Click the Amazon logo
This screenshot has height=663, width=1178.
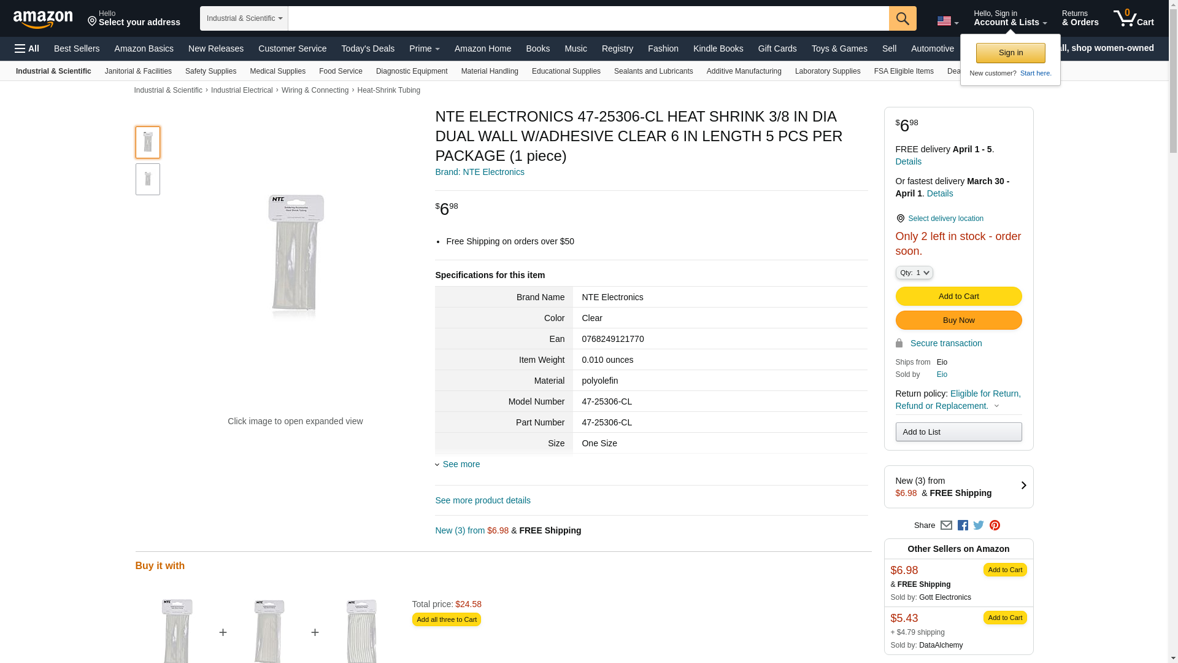pyautogui.click(x=43, y=19)
